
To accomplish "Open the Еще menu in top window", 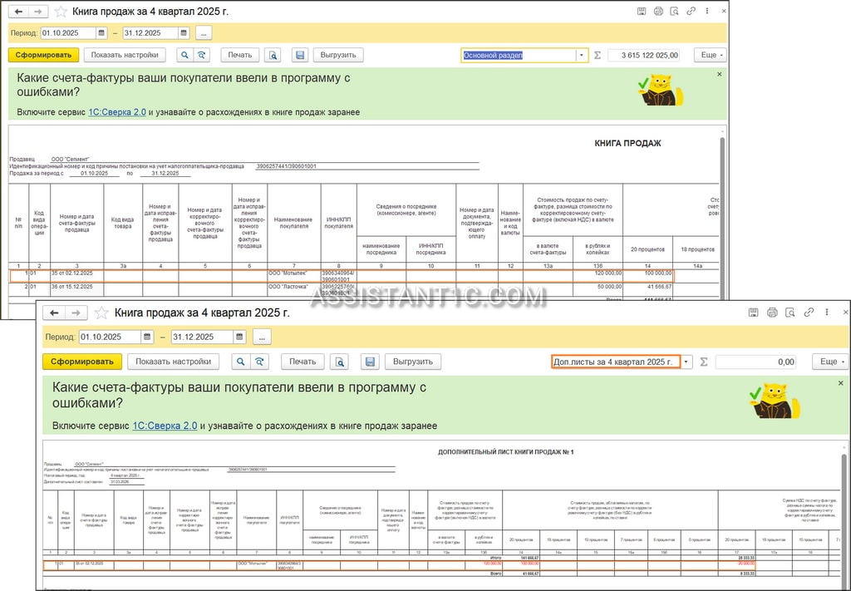I will [x=710, y=56].
